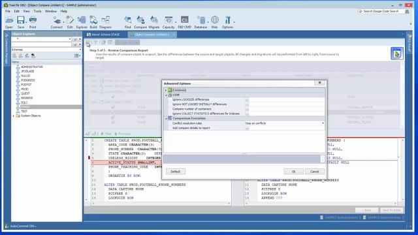Click the Save toolbar icon
This screenshot has width=418, height=235.
21,22
